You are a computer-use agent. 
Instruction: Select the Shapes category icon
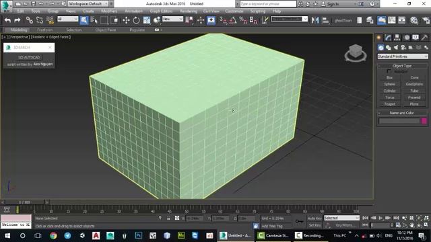(388, 48)
